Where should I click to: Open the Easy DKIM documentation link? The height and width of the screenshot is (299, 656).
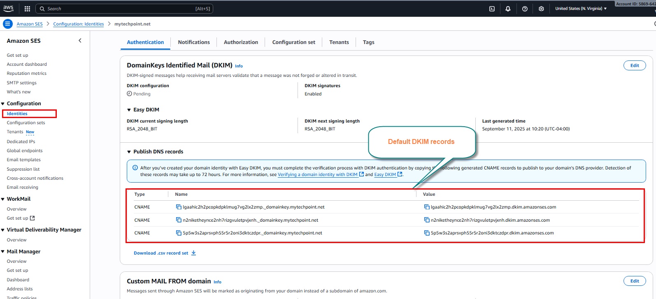tap(385, 174)
